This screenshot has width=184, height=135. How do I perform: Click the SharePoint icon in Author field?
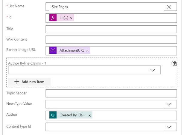click(x=53, y=115)
